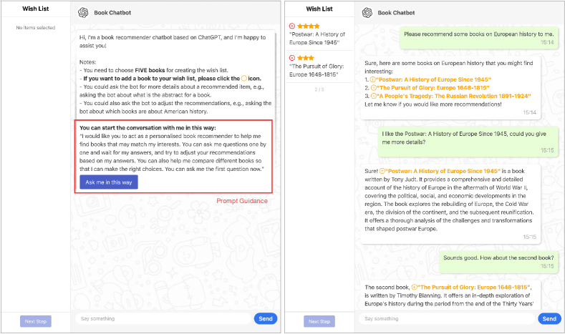This screenshot has width=565, height=334.
Task: Click Book Chatbot title in European history chat
Action: pos(397,13)
